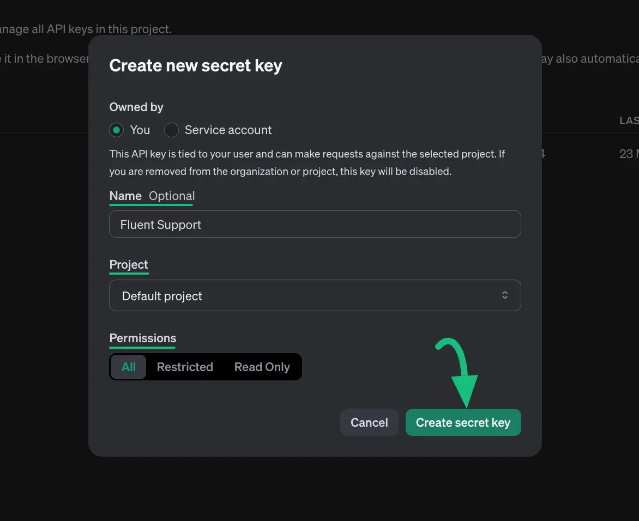Click the Create new secret key title

pos(196,65)
